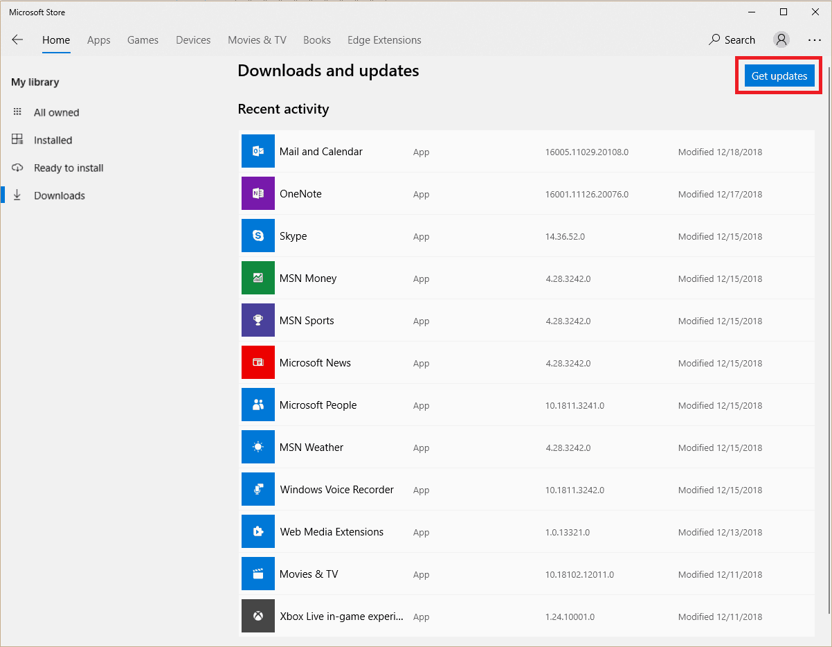The image size is (832, 647).
Task: Select All owned in My library
Action: 57,112
